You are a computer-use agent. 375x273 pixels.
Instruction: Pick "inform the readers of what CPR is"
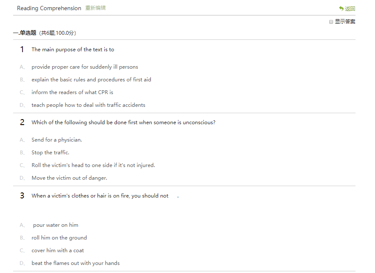point(72,92)
